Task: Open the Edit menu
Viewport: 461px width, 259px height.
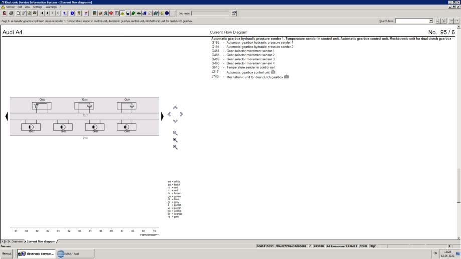Action: tap(20, 7)
